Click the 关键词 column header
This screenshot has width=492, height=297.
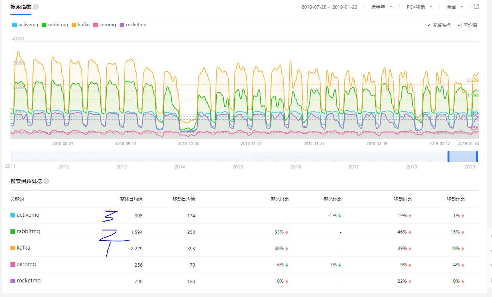[x=17, y=199]
